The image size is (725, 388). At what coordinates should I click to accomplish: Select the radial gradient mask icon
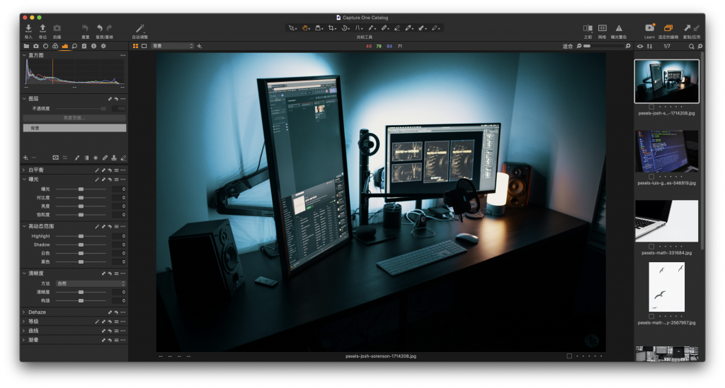(96, 158)
